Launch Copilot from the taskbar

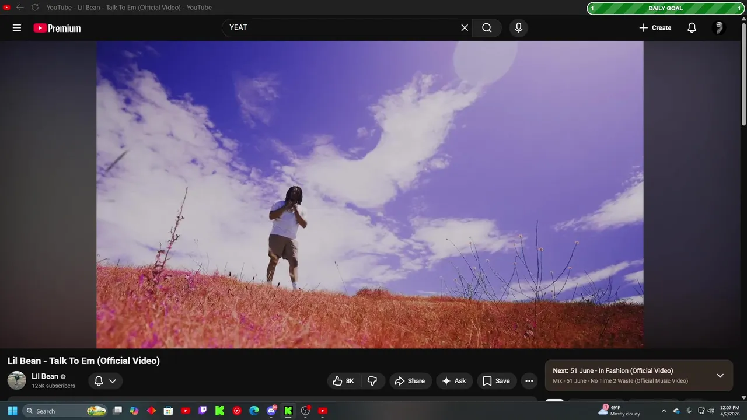[x=134, y=411]
